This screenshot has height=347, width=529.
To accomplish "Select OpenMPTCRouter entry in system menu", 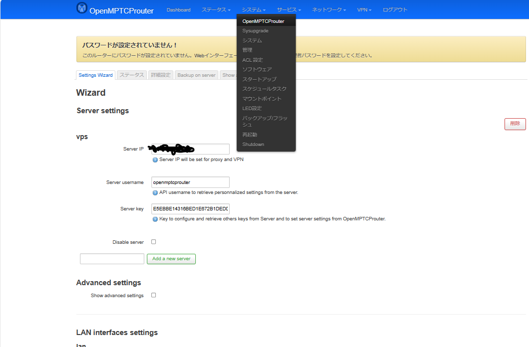I will tap(266, 21).
